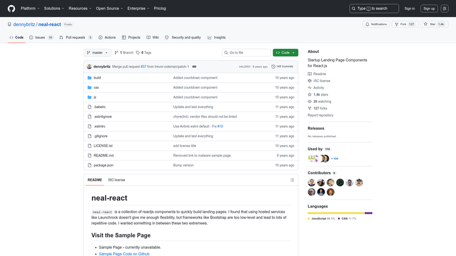This screenshot has height=256, width=456.
Task: Open the .eslintignore file
Action: [x=103, y=117]
